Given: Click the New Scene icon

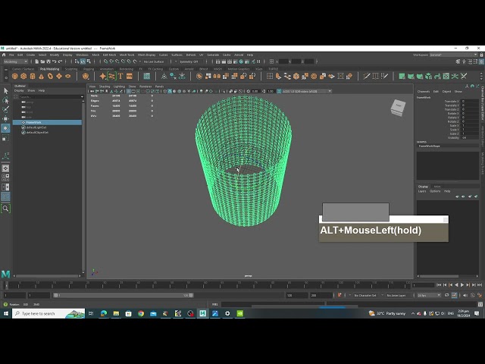Looking at the screenshot, I should [x=37, y=61].
